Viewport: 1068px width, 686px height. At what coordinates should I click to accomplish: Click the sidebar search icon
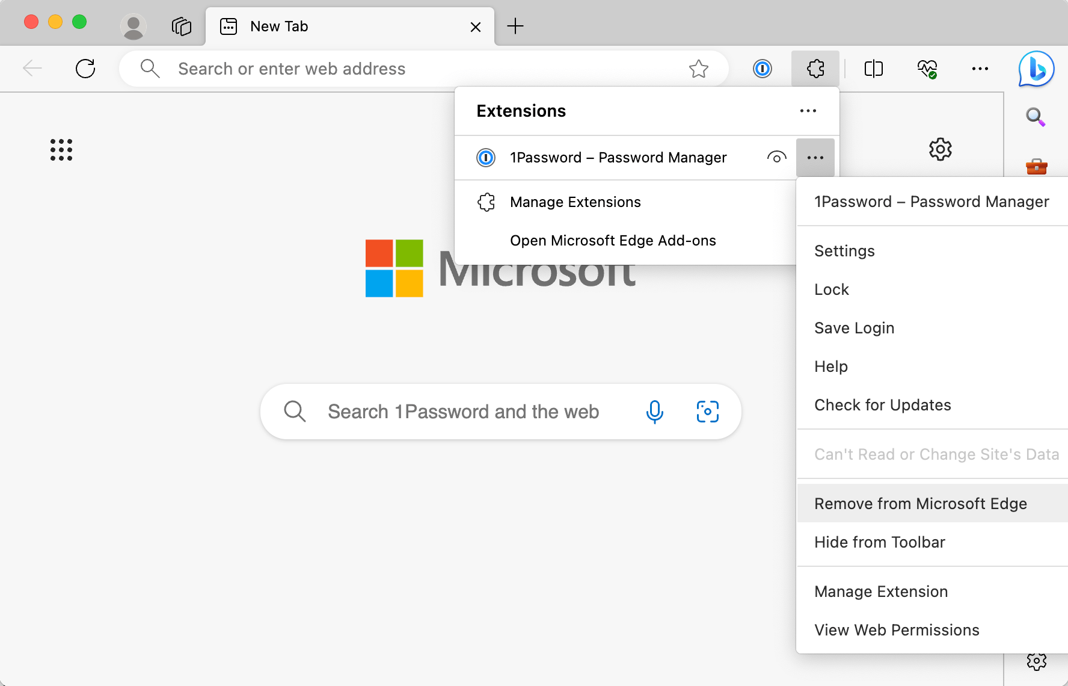click(x=1036, y=116)
